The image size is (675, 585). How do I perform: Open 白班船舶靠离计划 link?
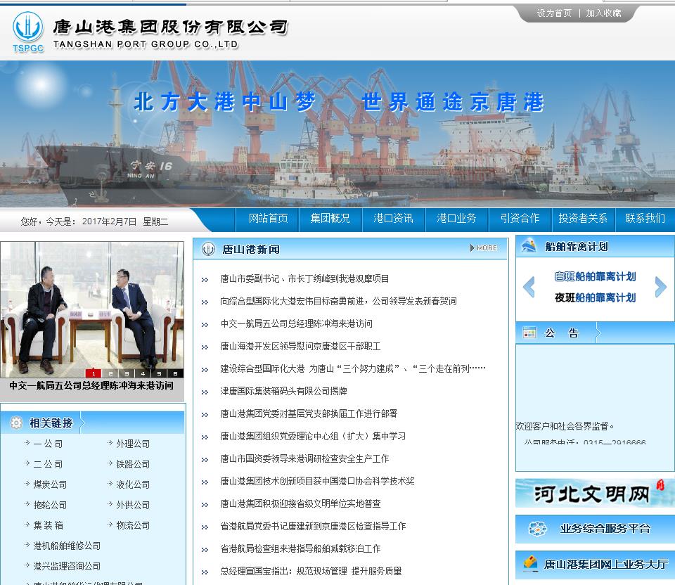pos(595,276)
